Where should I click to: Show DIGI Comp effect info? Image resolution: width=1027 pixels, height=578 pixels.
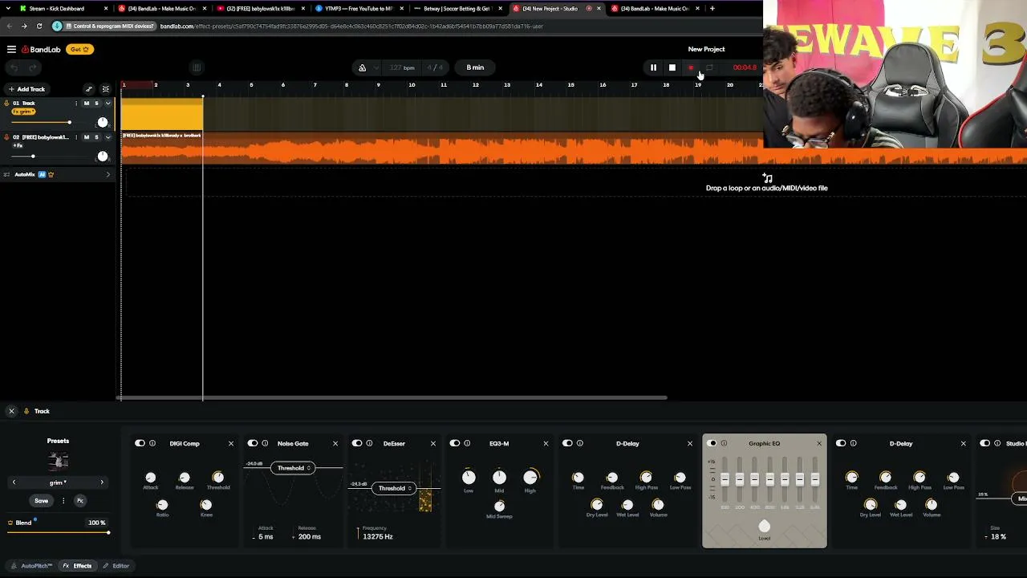(x=152, y=443)
